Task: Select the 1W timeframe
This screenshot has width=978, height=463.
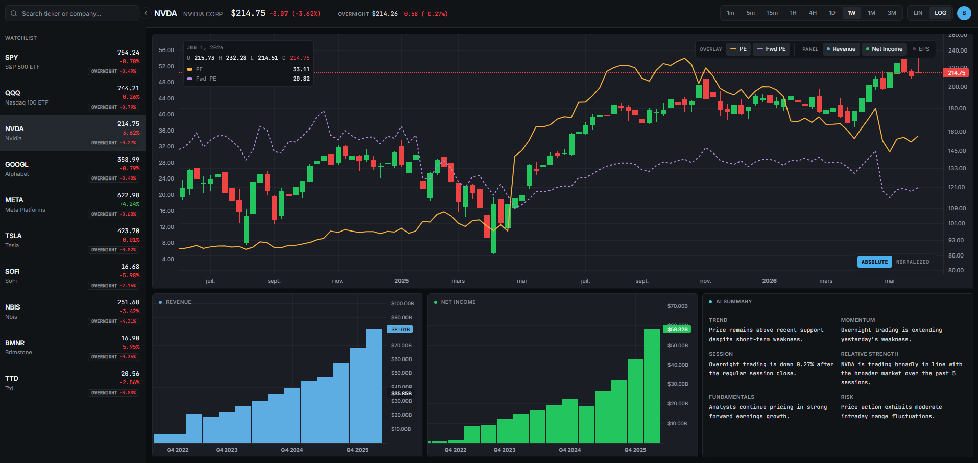Action: pos(851,13)
